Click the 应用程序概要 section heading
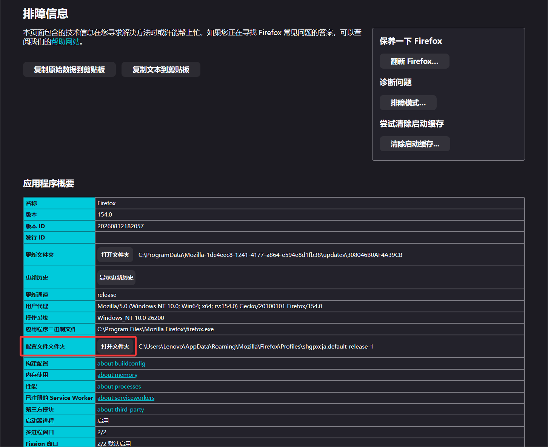548x447 pixels. click(x=49, y=183)
